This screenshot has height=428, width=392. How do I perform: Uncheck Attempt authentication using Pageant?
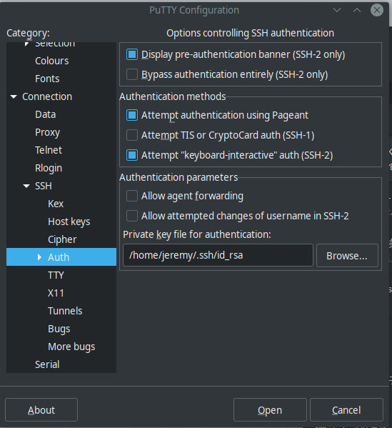[x=132, y=115]
